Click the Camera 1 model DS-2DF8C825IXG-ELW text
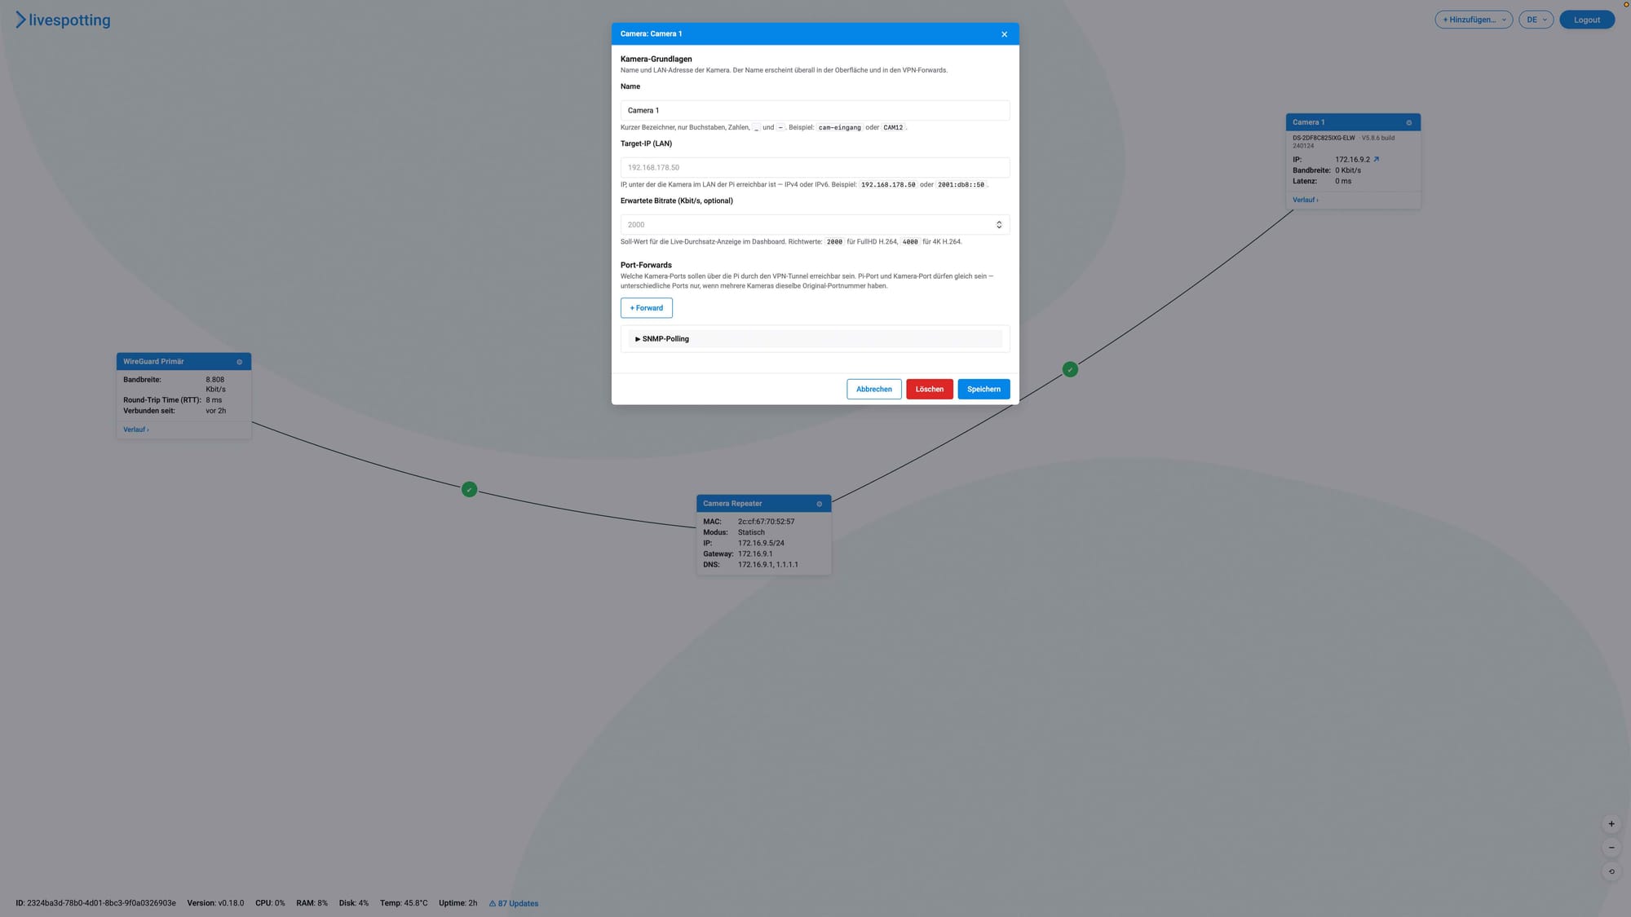 tap(1324, 138)
